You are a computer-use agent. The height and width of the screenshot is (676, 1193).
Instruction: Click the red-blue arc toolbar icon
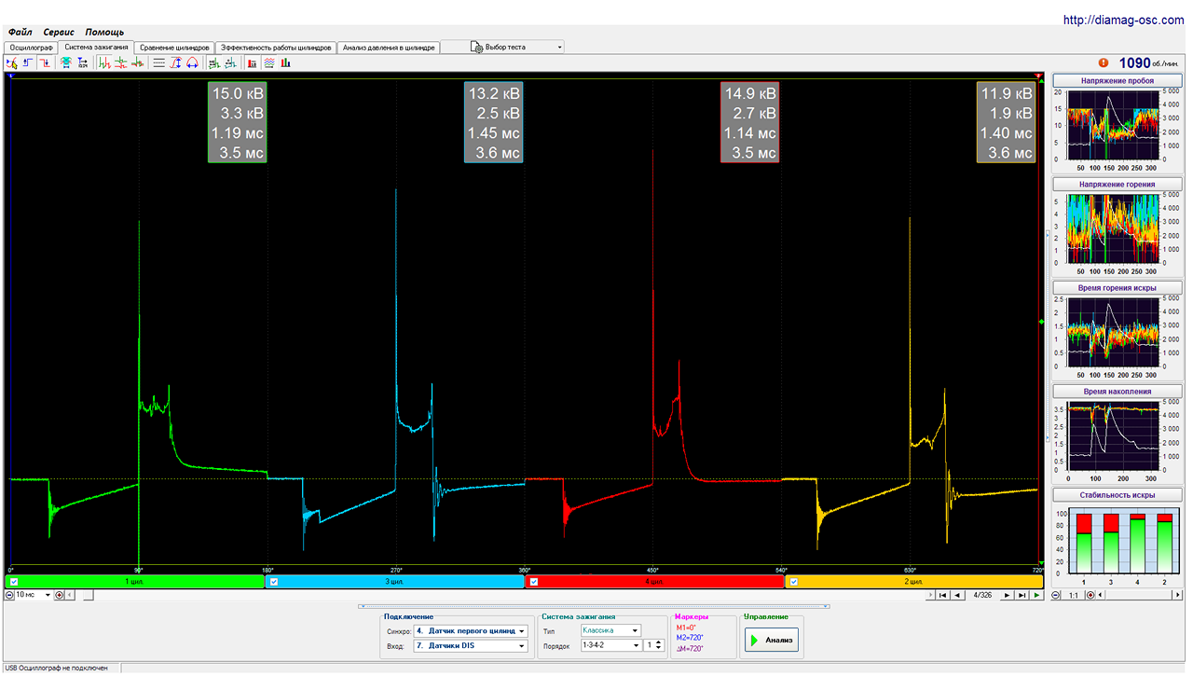click(192, 63)
